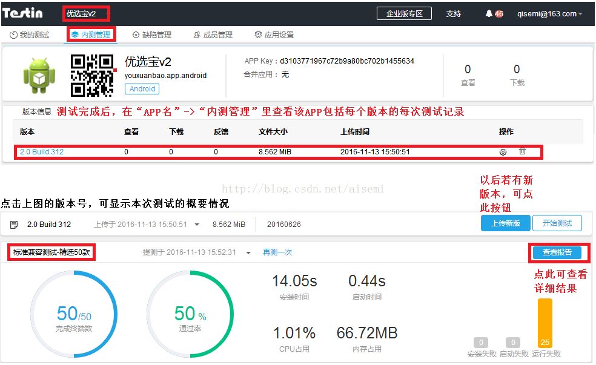Click the trash icon for 2.0 Build 312
This screenshot has height=365, width=596.
[522, 151]
